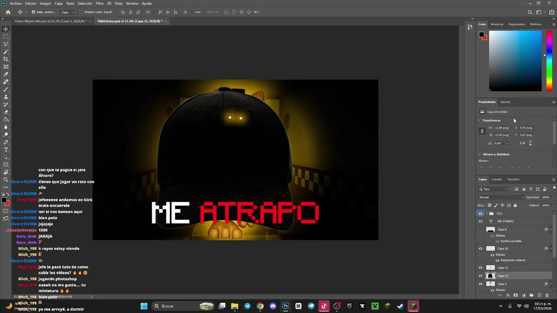Select the Polygonal Lasso tool

[6, 44]
